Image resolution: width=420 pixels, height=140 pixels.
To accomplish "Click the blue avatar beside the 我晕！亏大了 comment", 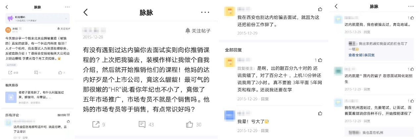I will (x=230, y=116).
